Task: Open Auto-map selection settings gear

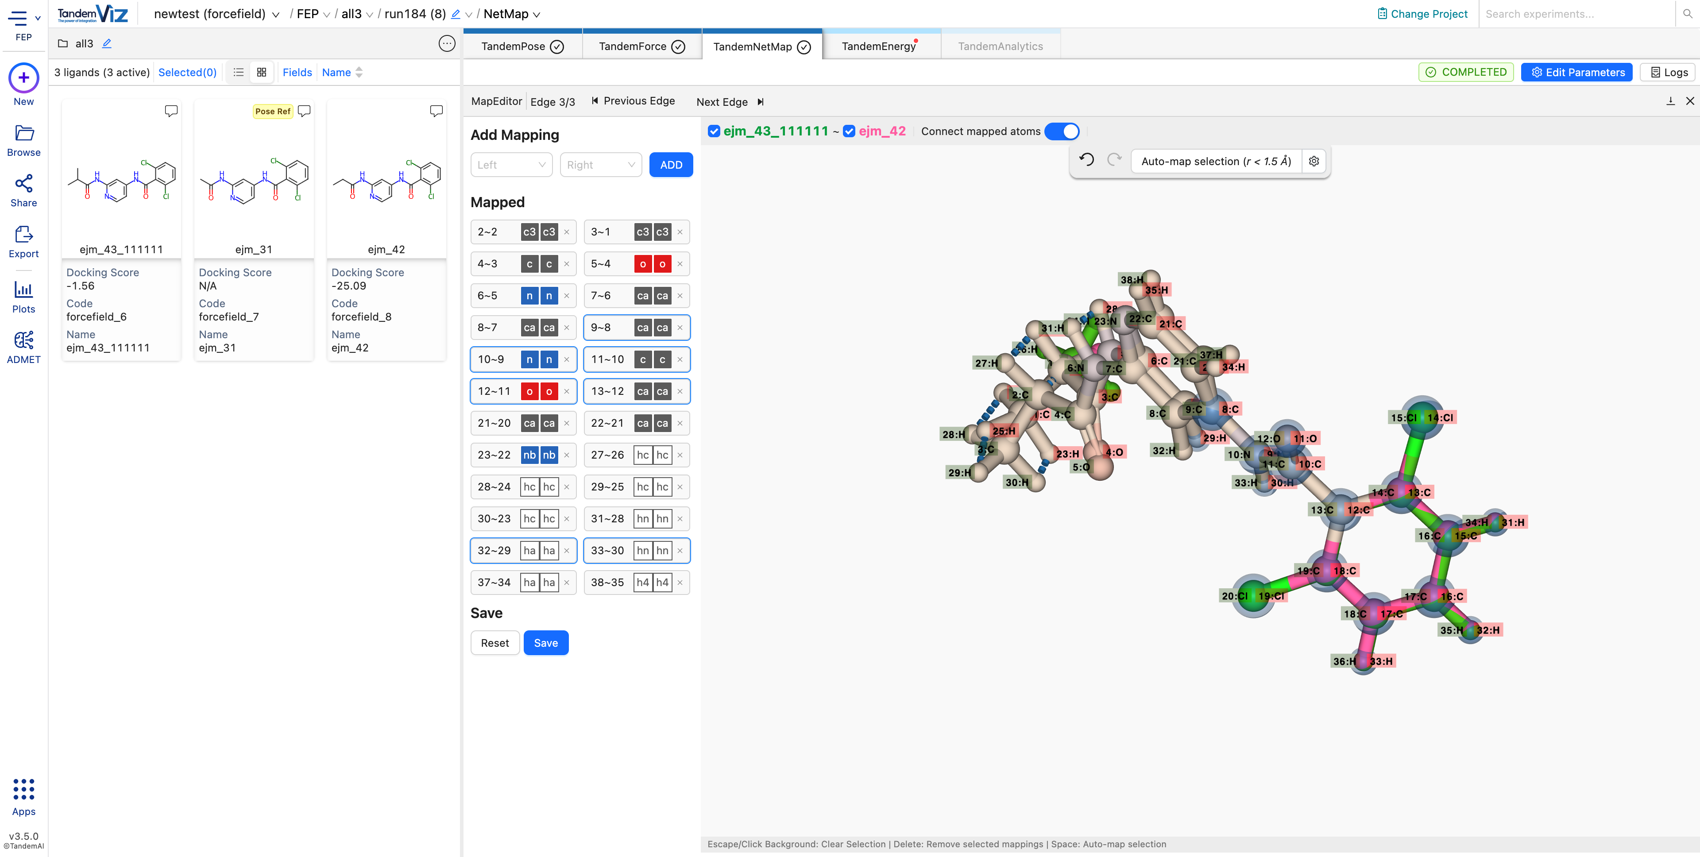Action: 1314,161
